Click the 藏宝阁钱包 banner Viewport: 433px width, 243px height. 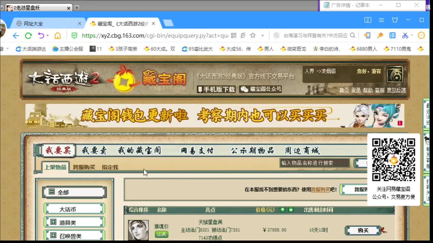tap(215, 115)
